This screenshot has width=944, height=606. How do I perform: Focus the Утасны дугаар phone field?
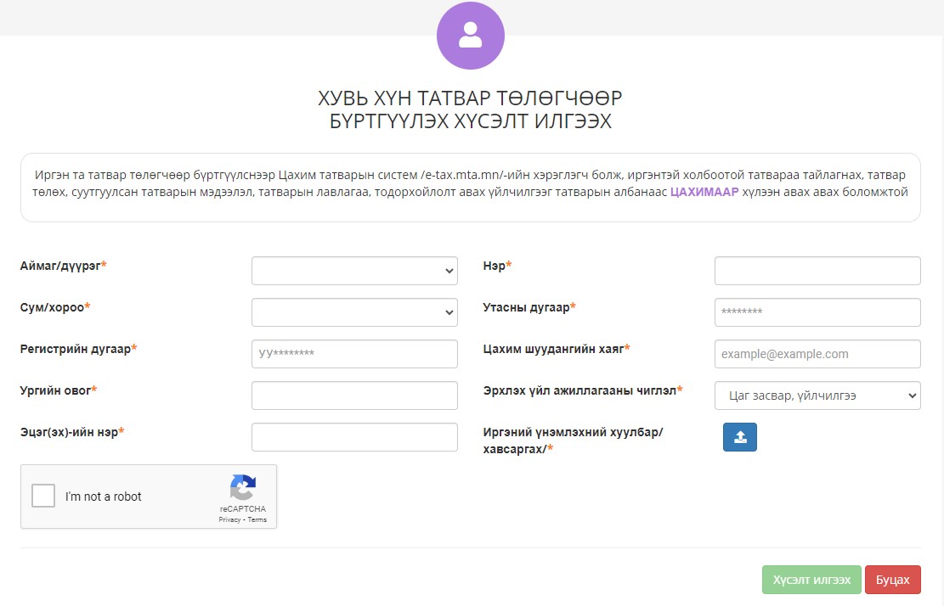[x=817, y=312]
